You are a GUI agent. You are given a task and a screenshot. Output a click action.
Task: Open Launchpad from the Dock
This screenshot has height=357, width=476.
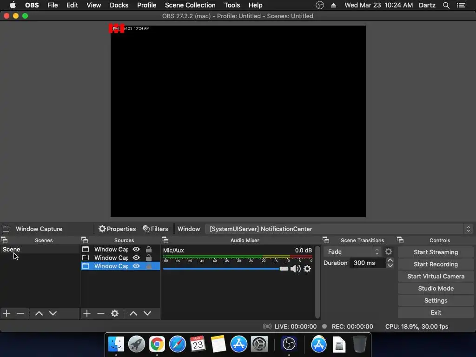(137, 344)
